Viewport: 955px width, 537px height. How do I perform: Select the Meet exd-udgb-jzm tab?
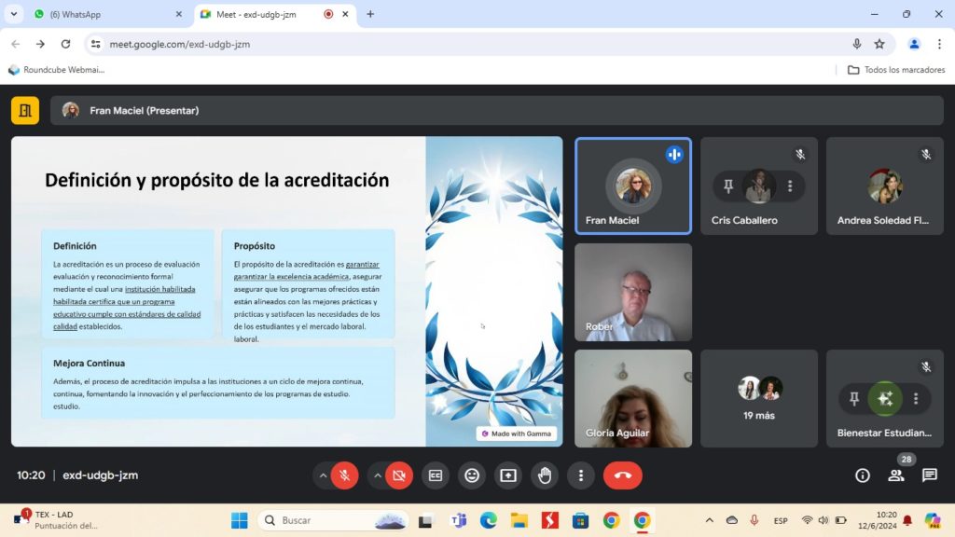tap(266, 14)
